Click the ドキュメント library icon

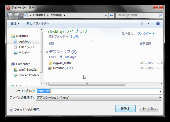click(x=16, y=47)
